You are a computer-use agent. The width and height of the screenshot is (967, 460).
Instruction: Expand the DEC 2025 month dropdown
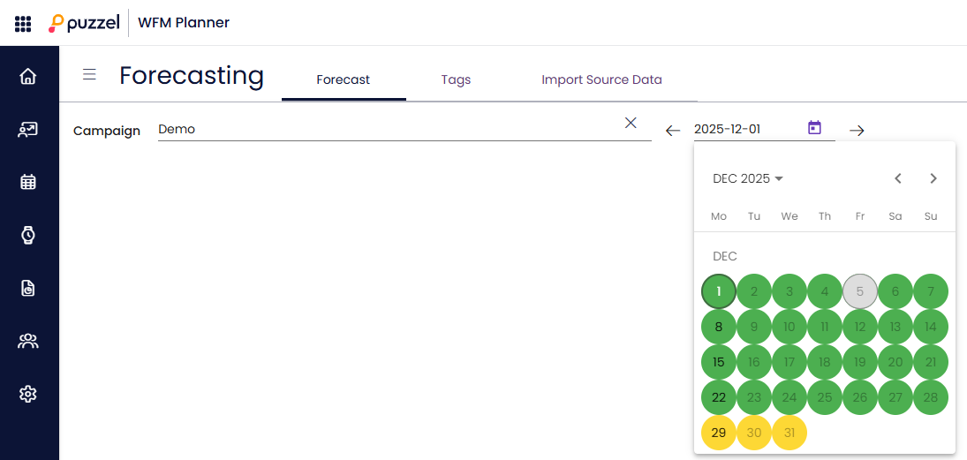pos(748,178)
